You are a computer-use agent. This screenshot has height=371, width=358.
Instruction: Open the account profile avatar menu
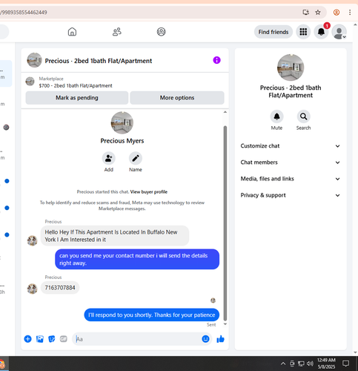point(339,32)
